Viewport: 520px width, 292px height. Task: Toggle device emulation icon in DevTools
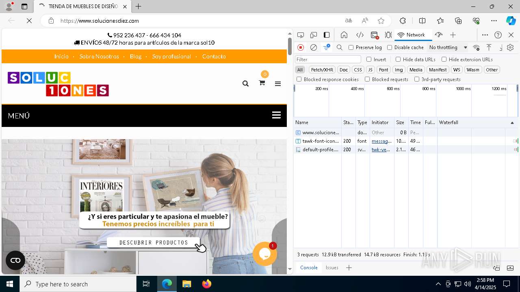click(x=314, y=35)
